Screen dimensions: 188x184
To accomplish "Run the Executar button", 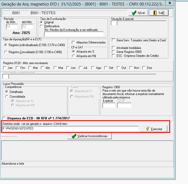I will [154, 129].
